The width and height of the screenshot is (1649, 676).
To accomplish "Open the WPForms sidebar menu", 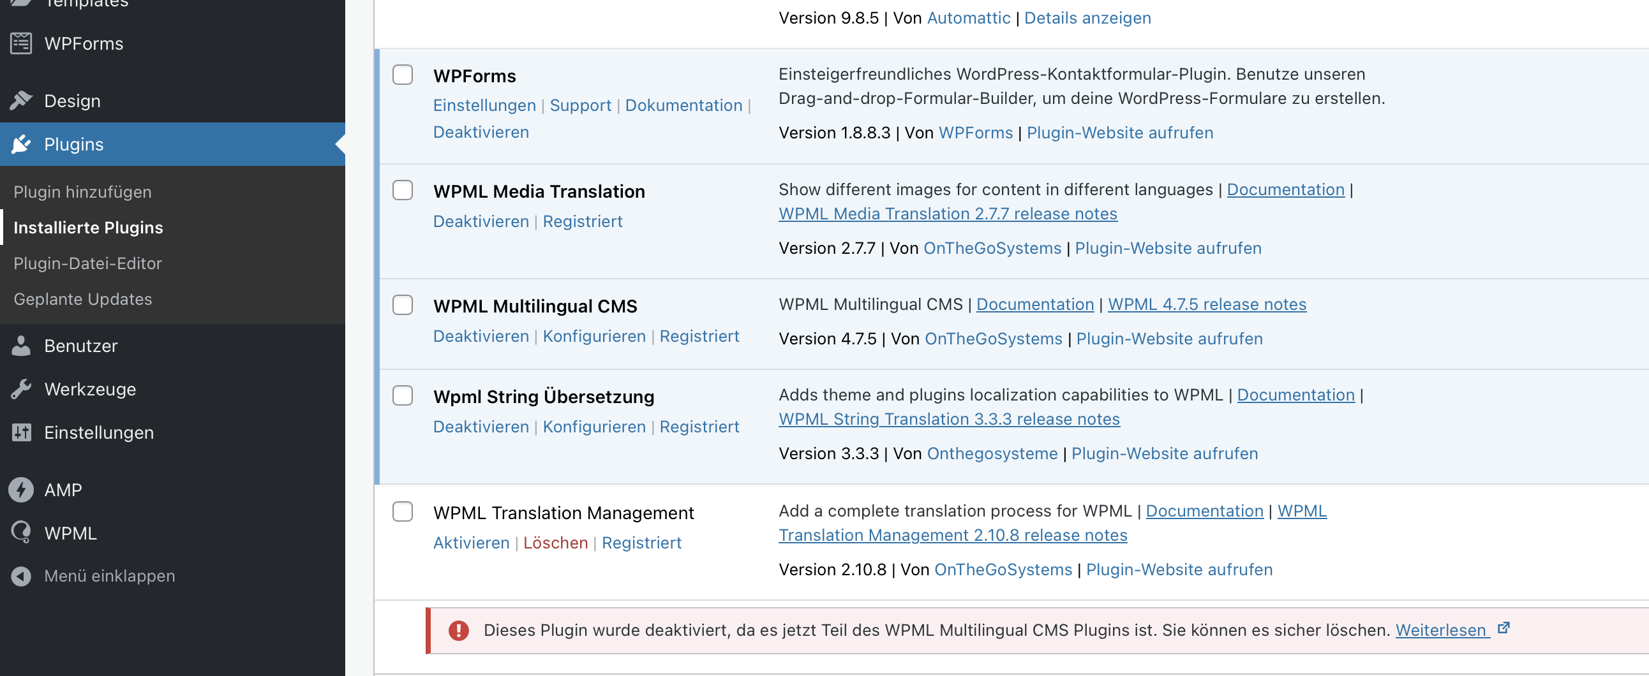I will point(172,43).
